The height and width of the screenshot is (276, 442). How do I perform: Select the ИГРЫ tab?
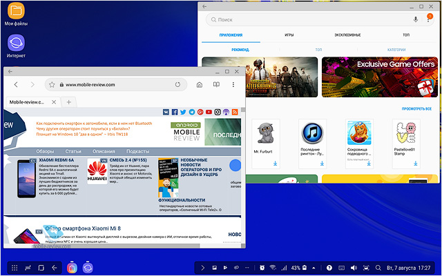(x=289, y=35)
